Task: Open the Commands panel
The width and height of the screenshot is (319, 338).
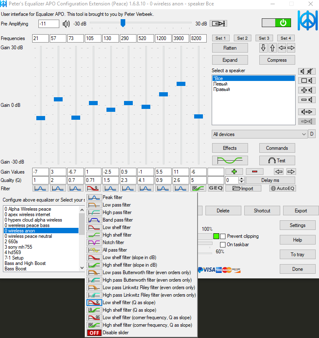Action: point(277,148)
